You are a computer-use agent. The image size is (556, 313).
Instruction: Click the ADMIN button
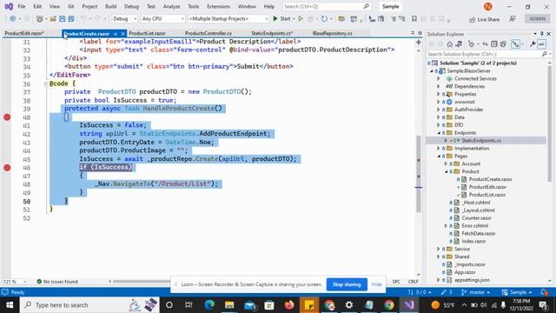(x=537, y=19)
